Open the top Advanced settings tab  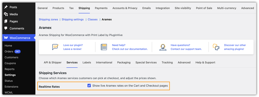(248, 8)
